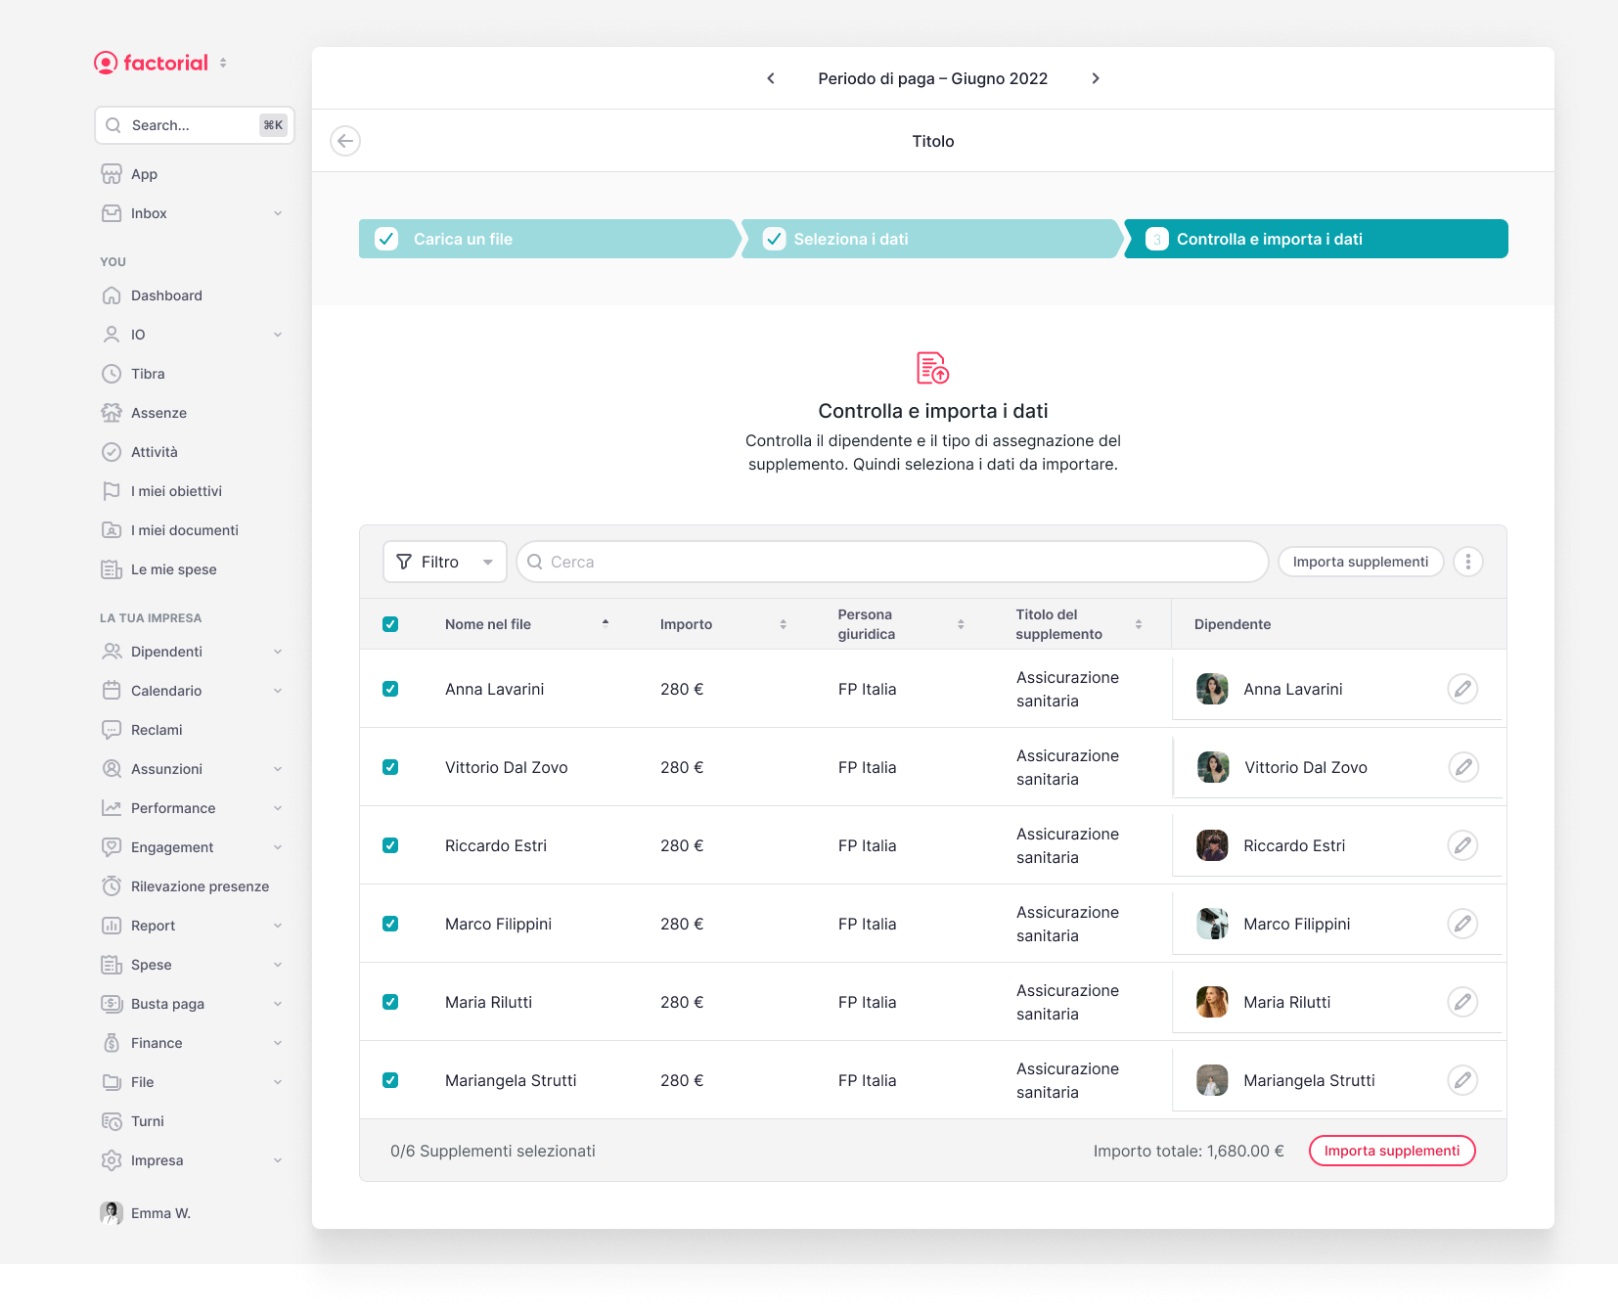Viewport: 1618px width, 1314px height.
Task: Click the red Importa supplementi footer button
Action: pos(1392,1151)
